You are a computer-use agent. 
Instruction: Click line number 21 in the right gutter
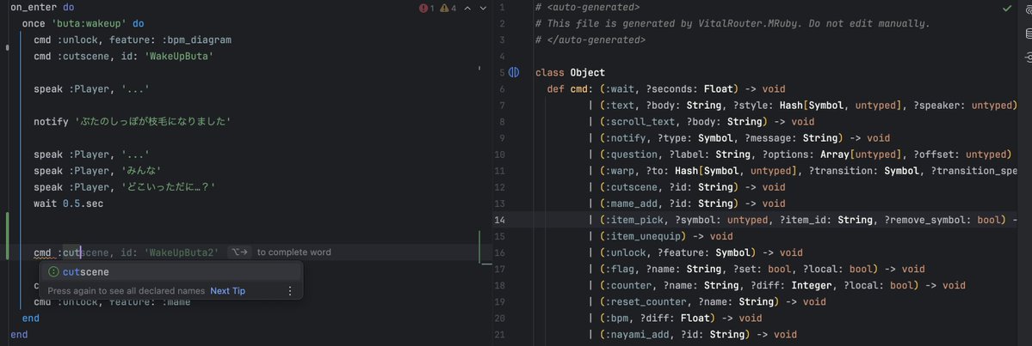click(499, 334)
